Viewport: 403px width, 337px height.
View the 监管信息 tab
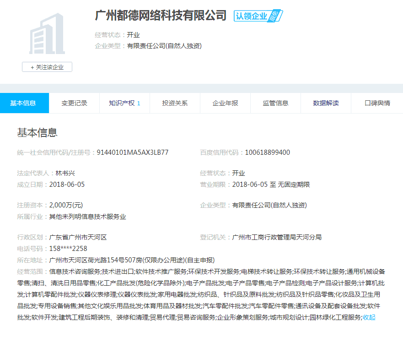(276, 103)
